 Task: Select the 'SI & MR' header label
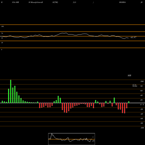(15, 2)
